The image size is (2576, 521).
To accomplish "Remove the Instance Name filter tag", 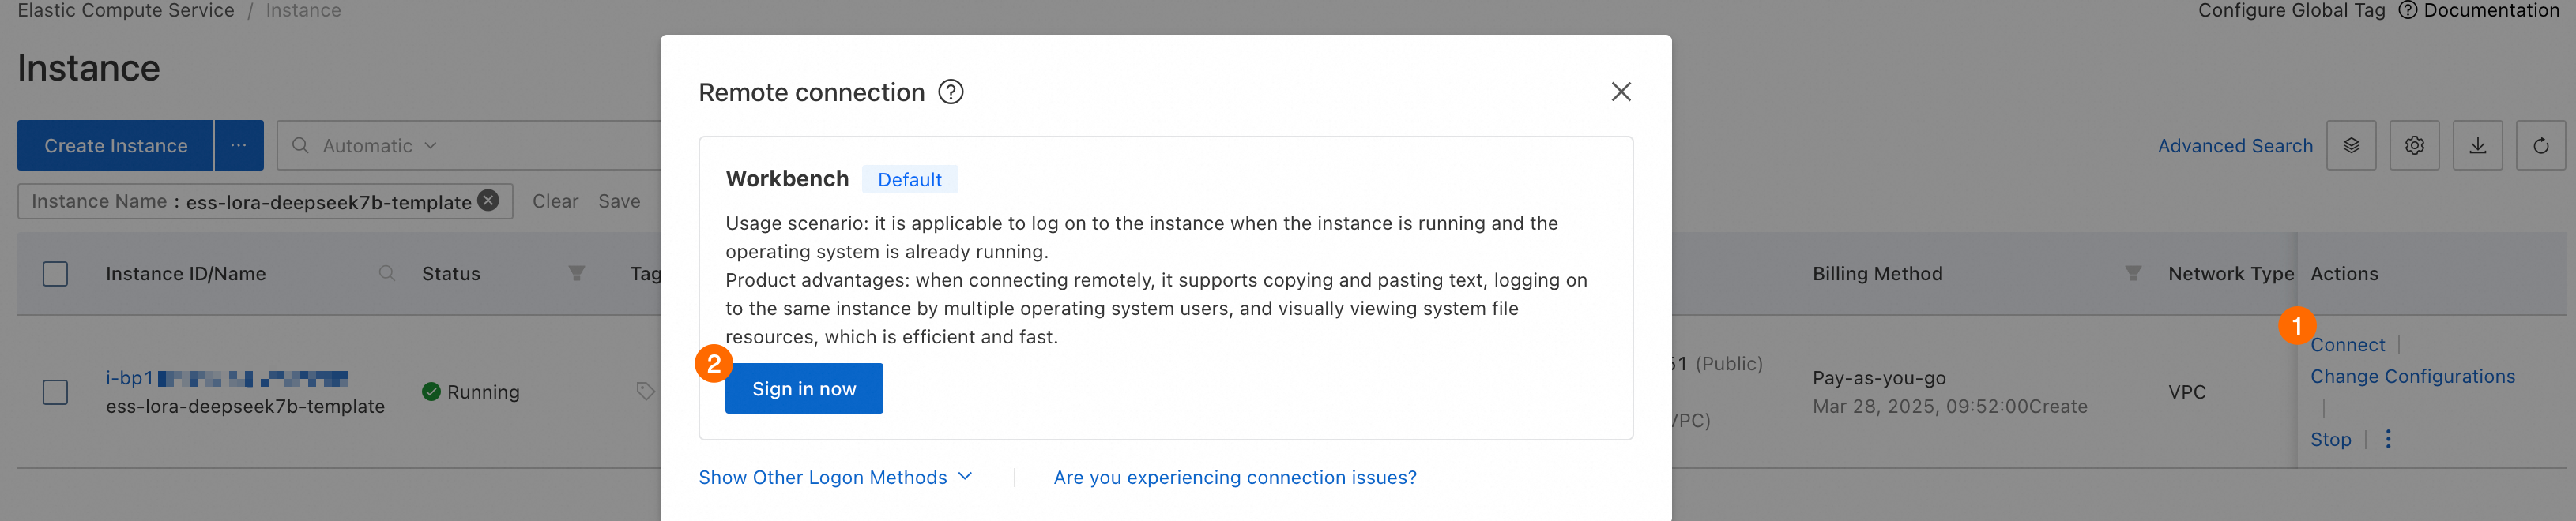I will (488, 201).
